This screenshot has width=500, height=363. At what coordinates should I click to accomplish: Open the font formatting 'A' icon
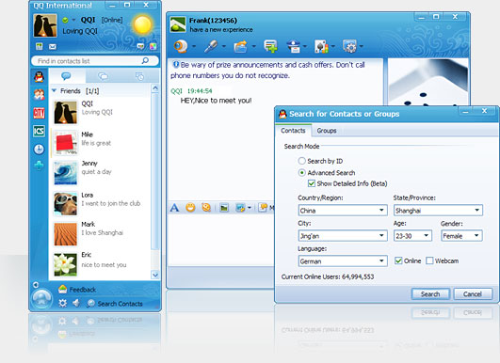[174, 208]
